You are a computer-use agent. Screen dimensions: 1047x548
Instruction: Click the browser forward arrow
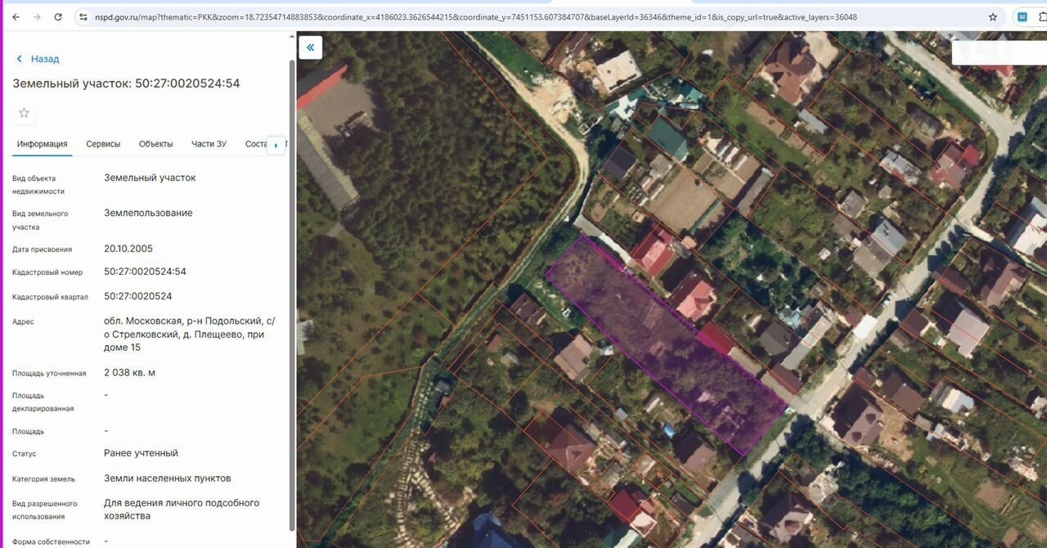37,17
